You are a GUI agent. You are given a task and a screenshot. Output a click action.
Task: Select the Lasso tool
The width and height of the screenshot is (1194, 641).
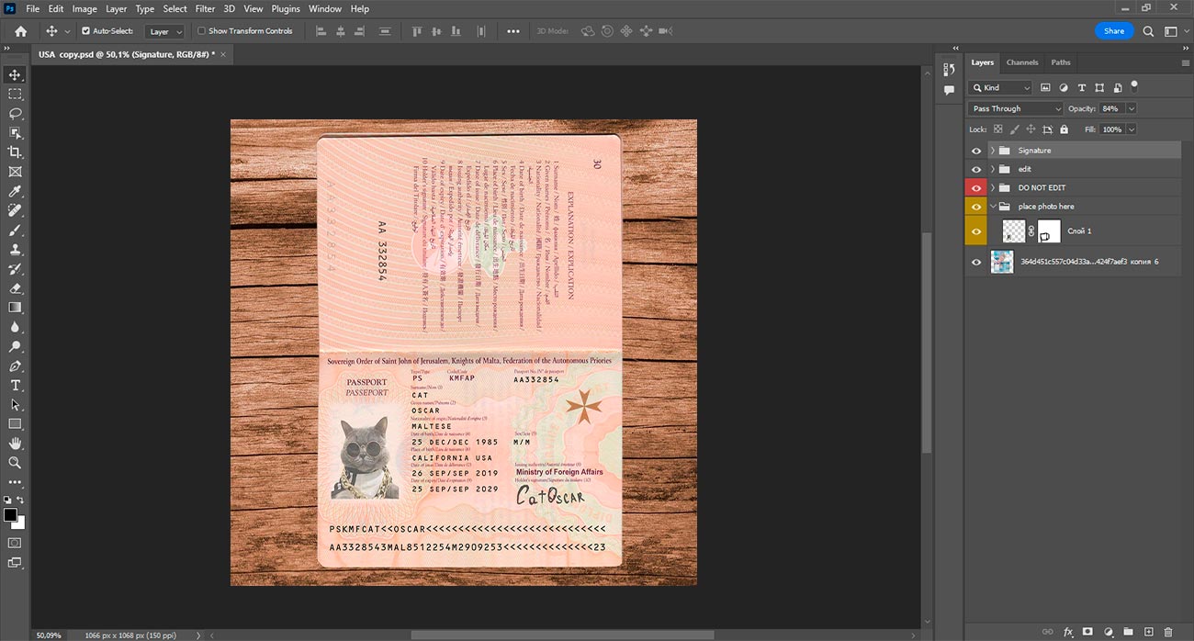(15, 114)
